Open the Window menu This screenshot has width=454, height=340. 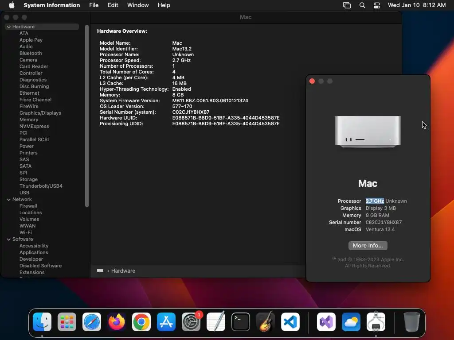[x=138, y=5]
